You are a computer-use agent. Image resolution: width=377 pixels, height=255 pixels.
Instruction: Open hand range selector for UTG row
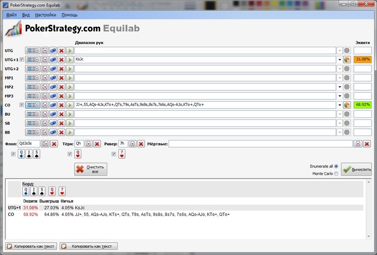(32, 51)
